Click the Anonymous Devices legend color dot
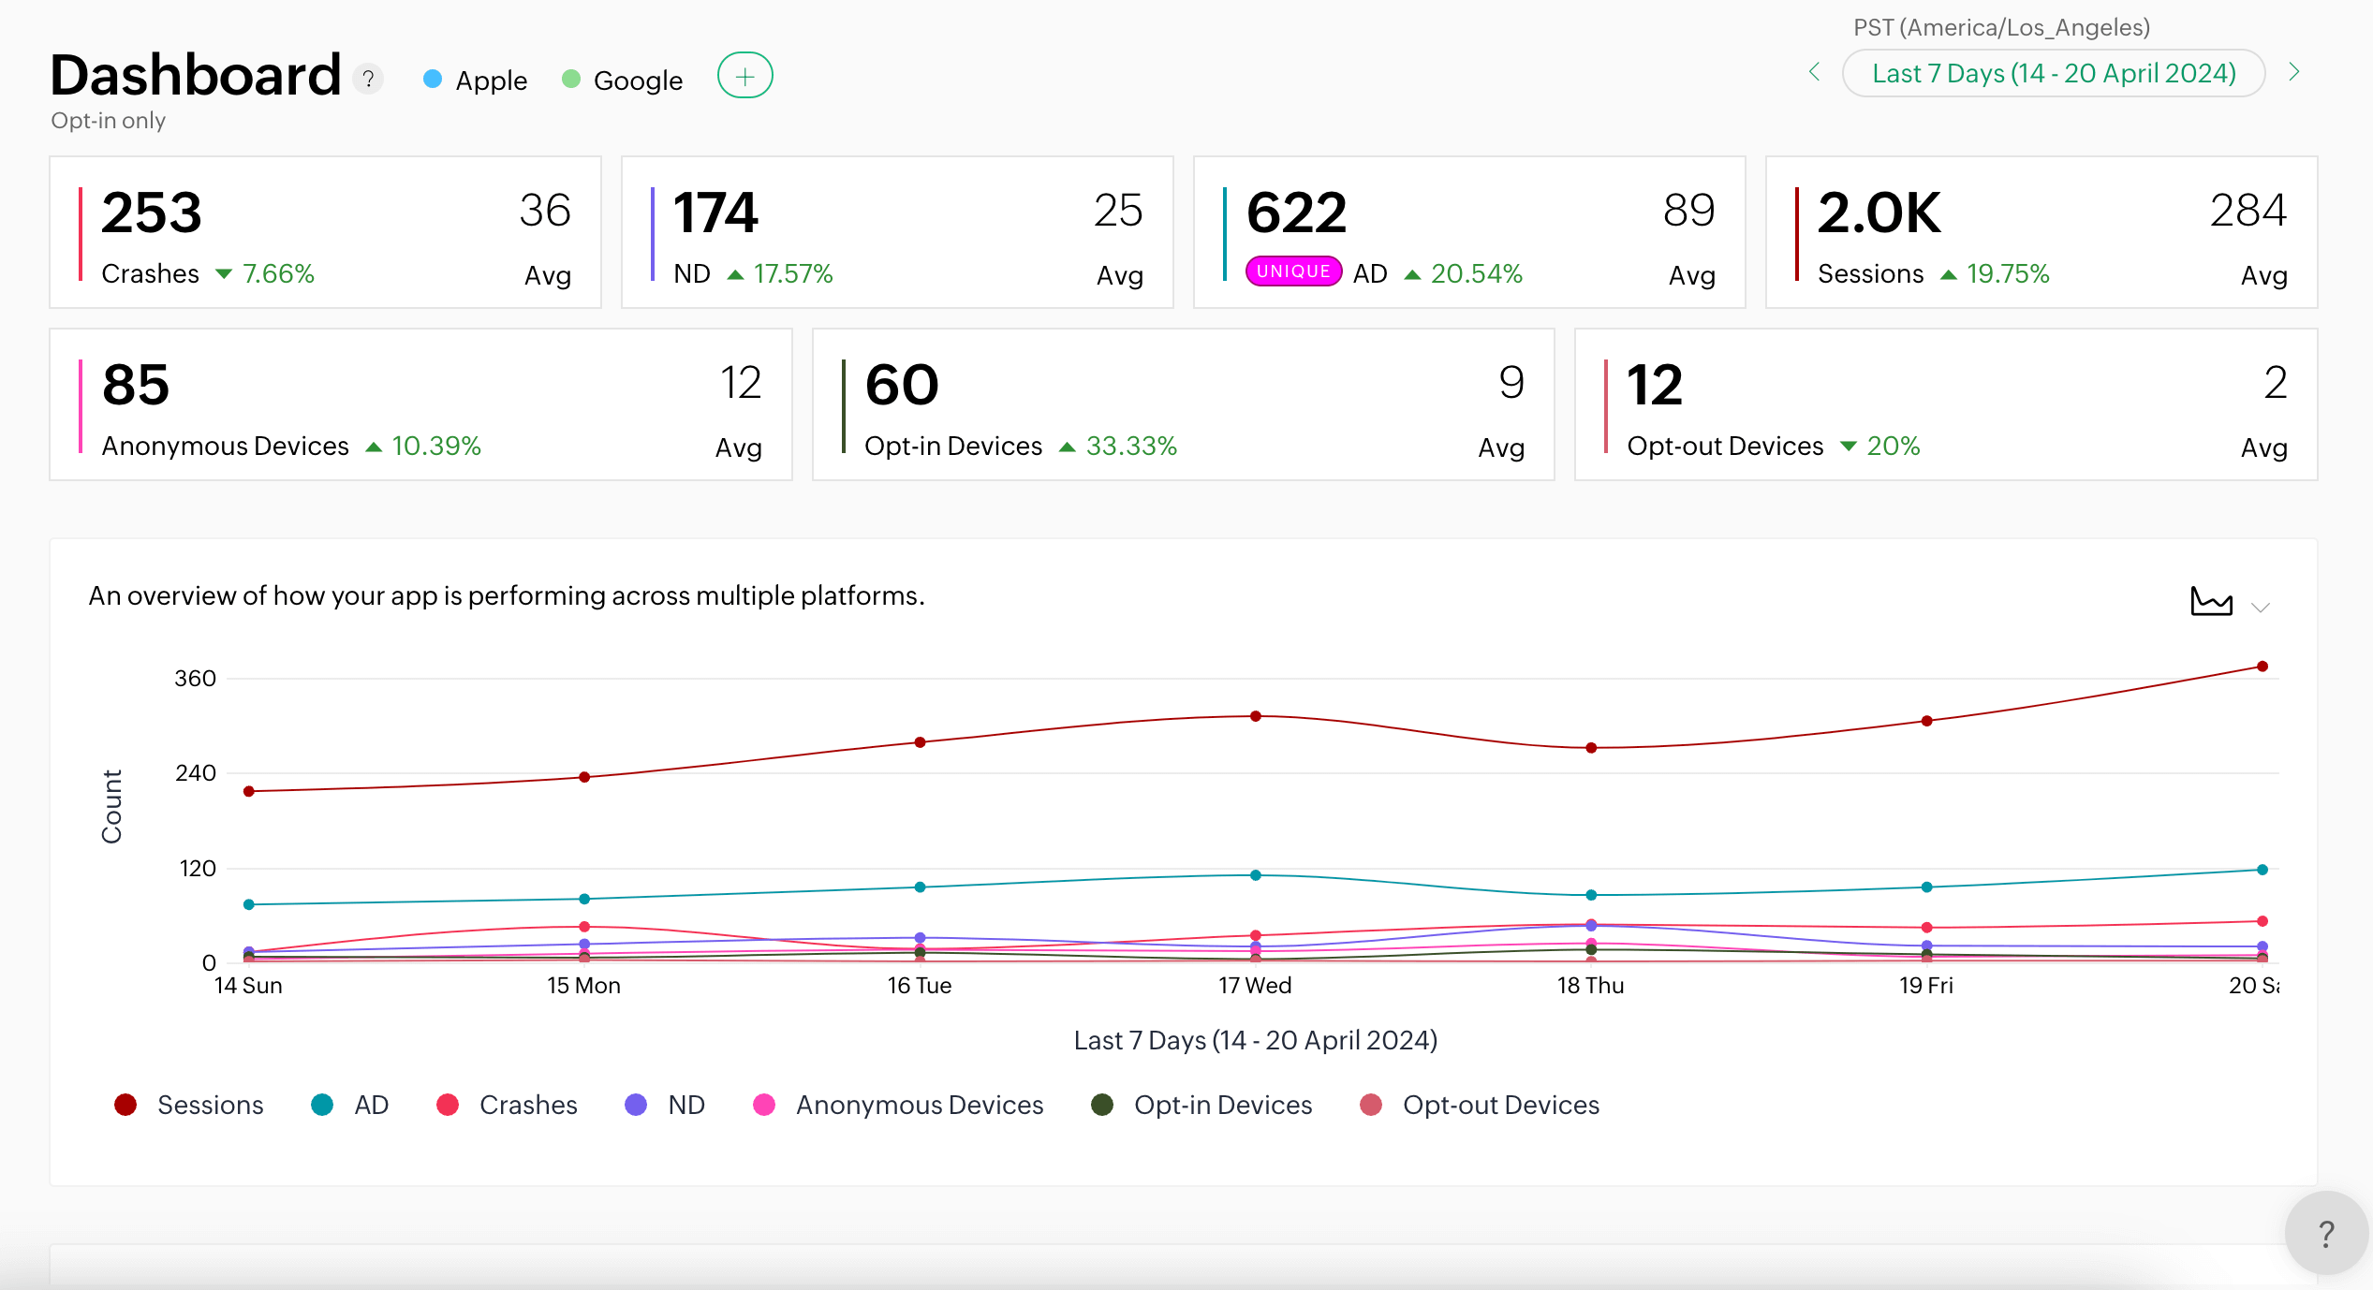The image size is (2373, 1290). tap(764, 1105)
